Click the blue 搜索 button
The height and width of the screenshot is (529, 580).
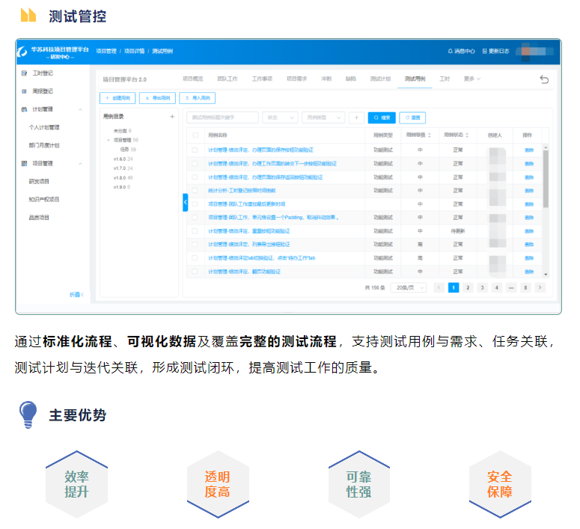[x=382, y=117]
